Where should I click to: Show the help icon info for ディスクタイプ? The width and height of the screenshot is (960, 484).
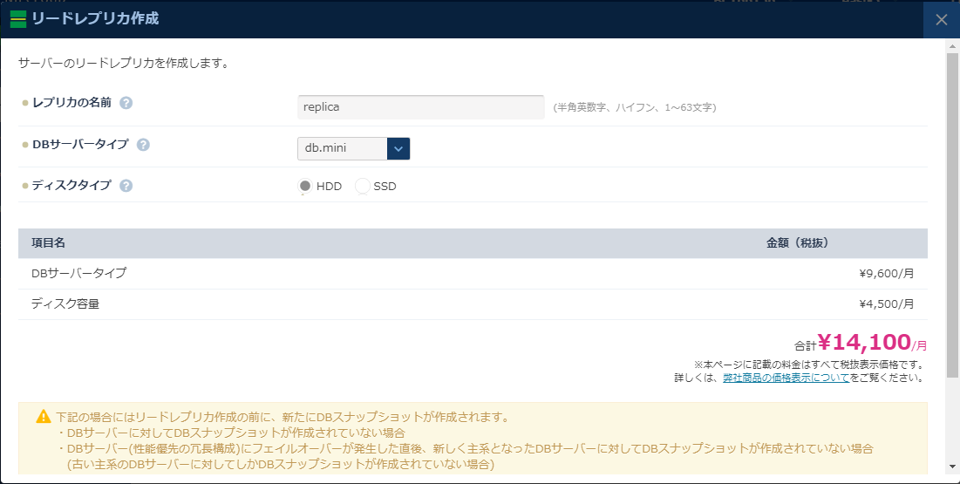point(126,186)
